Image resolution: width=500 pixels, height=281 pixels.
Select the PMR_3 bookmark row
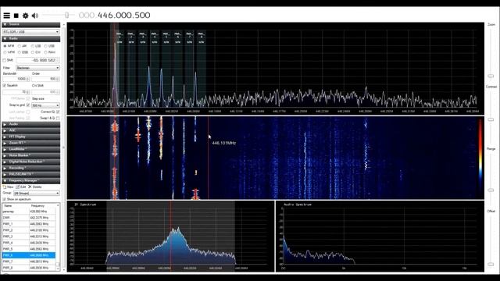point(29,237)
